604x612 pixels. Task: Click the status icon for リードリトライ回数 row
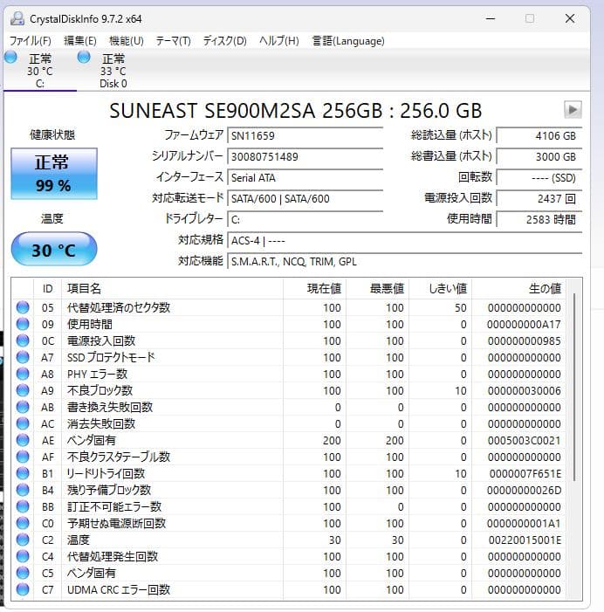(23, 473)
